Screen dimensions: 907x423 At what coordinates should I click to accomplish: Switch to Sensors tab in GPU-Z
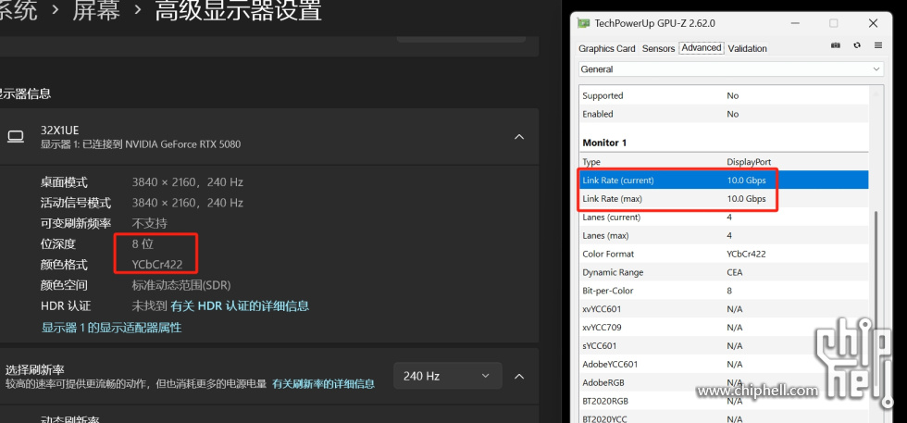(x=658, y=49)
